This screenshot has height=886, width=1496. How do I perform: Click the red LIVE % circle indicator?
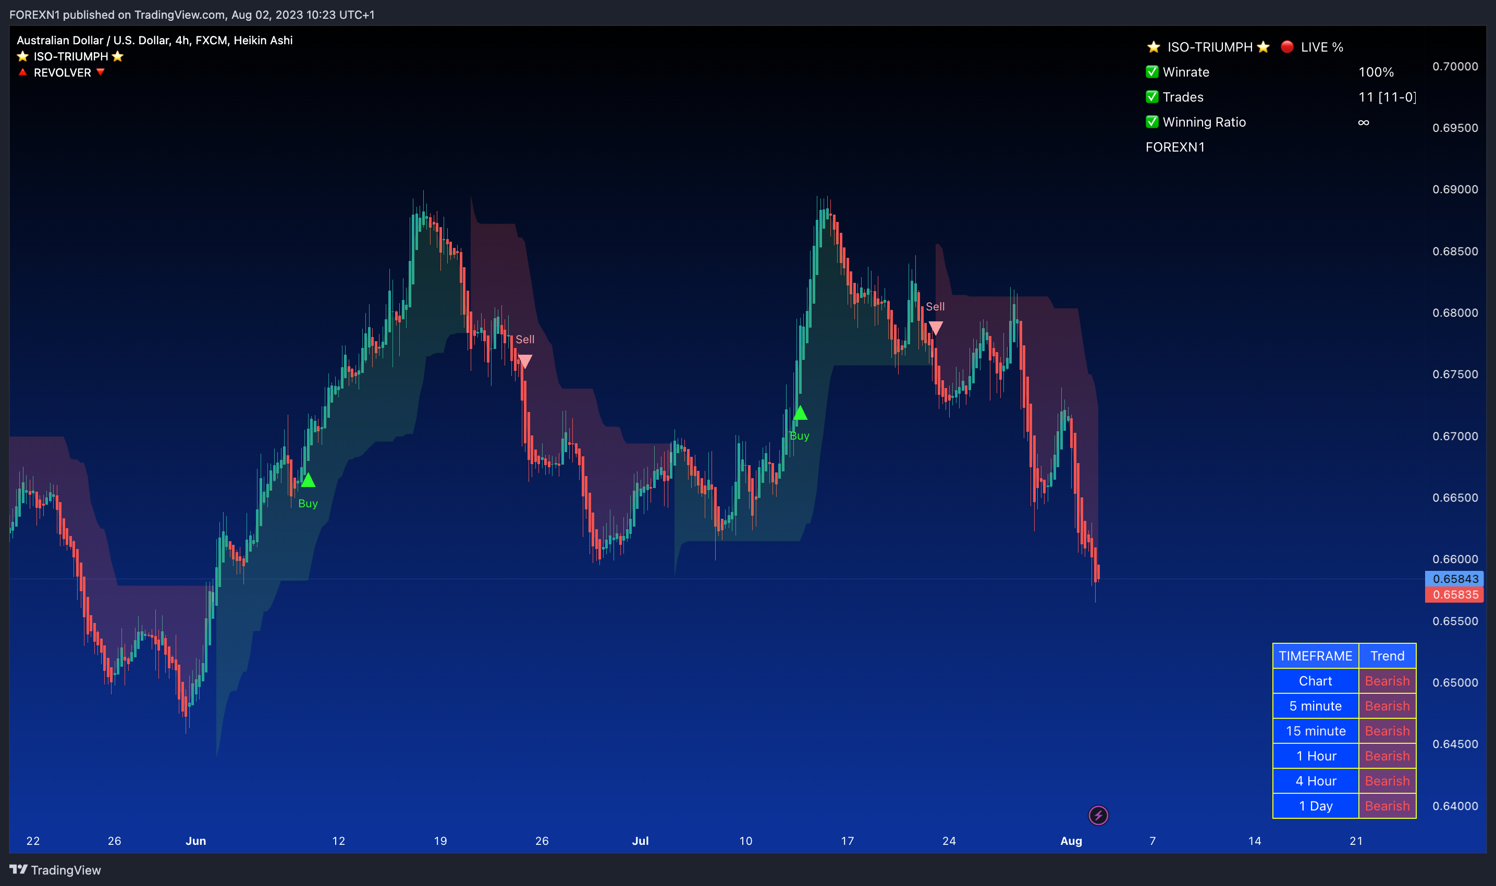point(1287,46)
